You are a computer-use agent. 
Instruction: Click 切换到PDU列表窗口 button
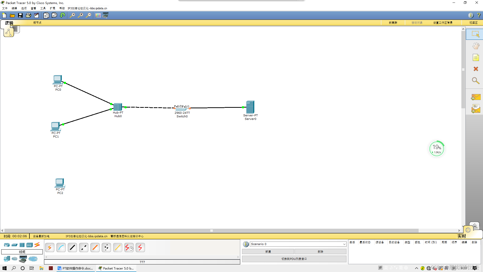coord(294,259)
